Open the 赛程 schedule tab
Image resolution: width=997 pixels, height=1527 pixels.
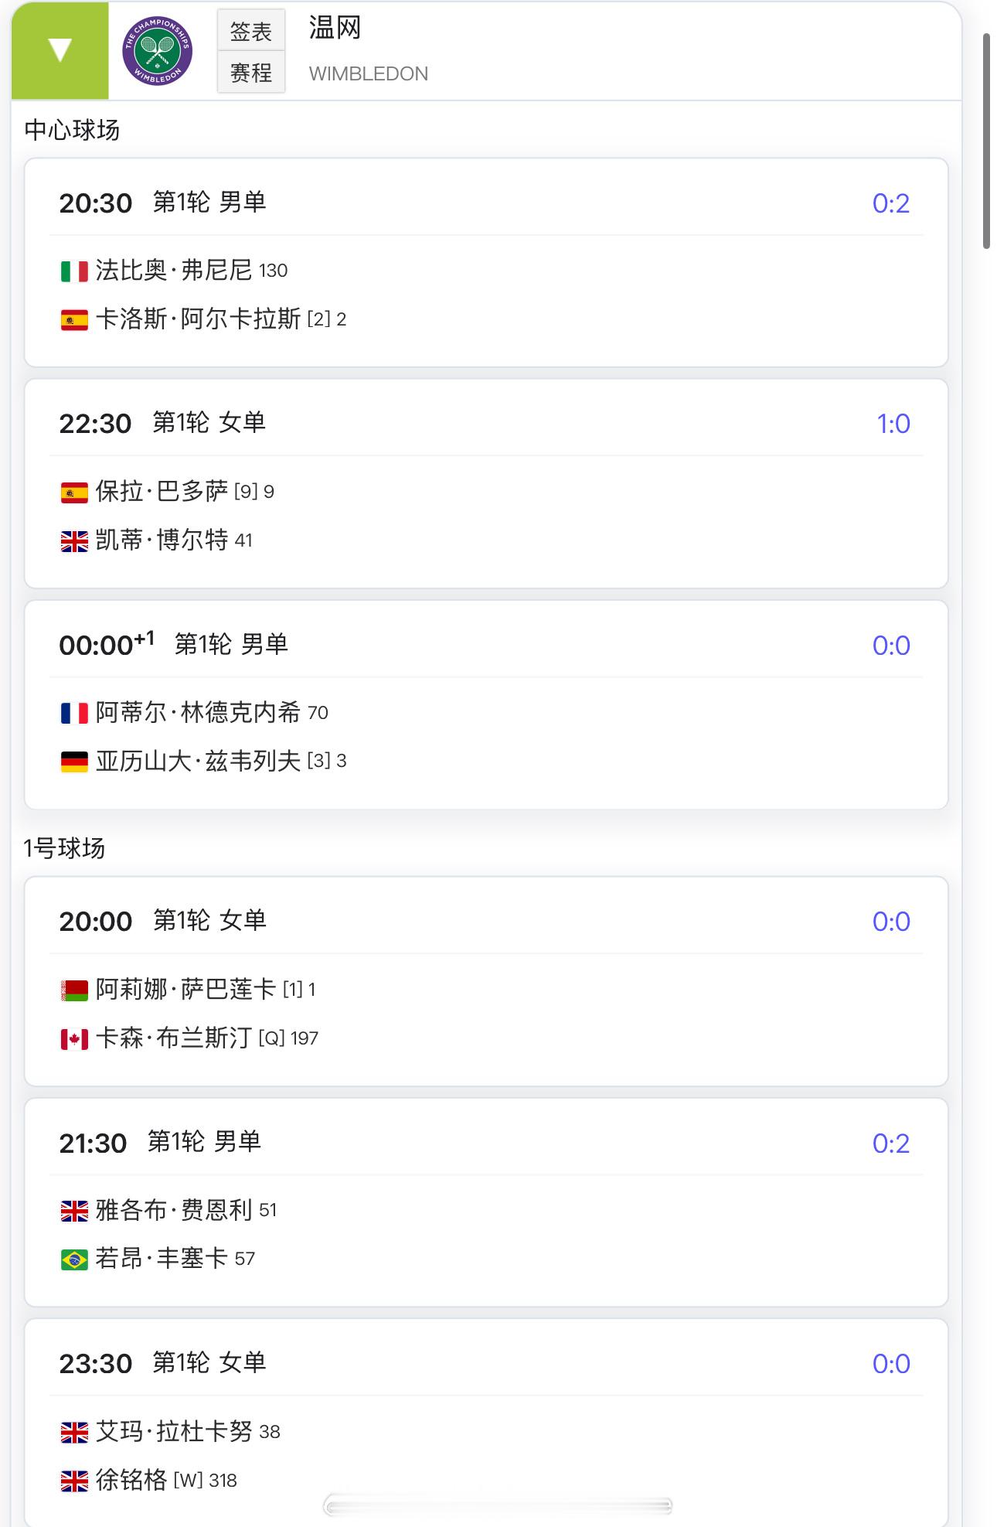(x=251, y=73)
